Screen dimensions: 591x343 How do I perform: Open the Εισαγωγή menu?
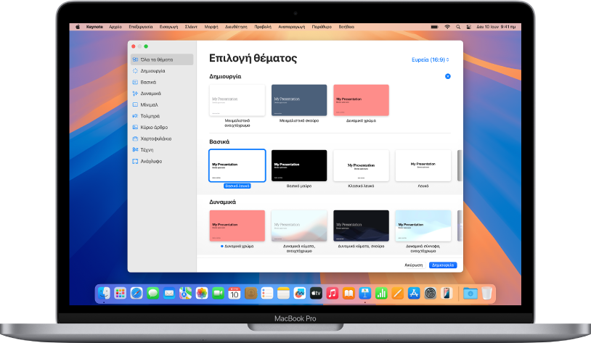[x=168, y=27]
